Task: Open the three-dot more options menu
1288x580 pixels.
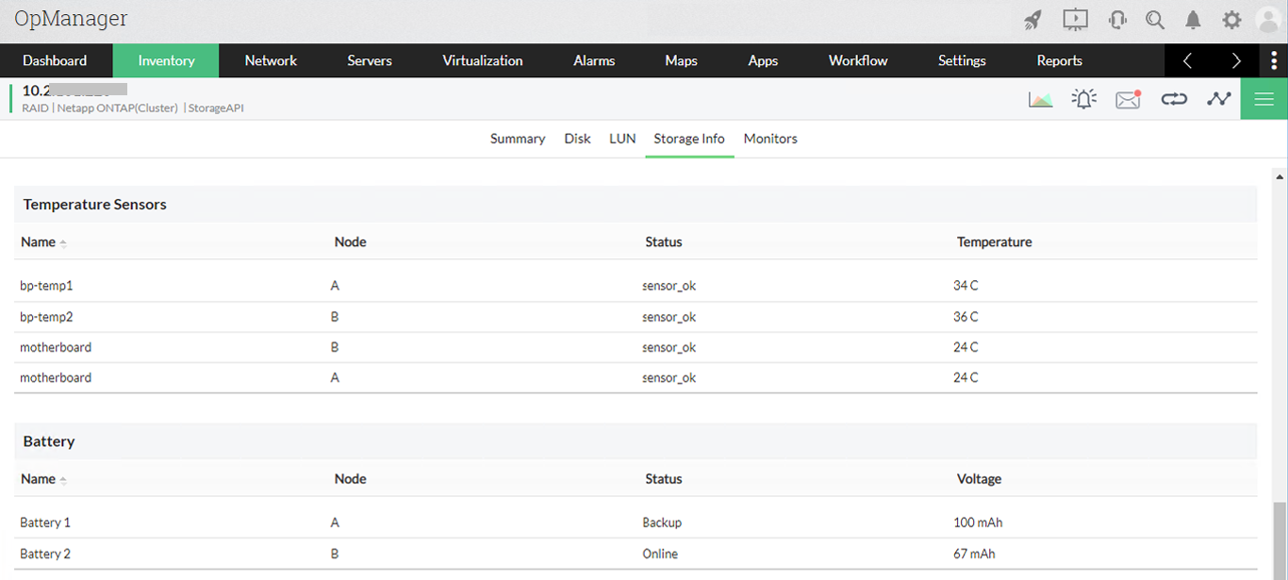Action: pyautogui.click(x=1274, y=60)
